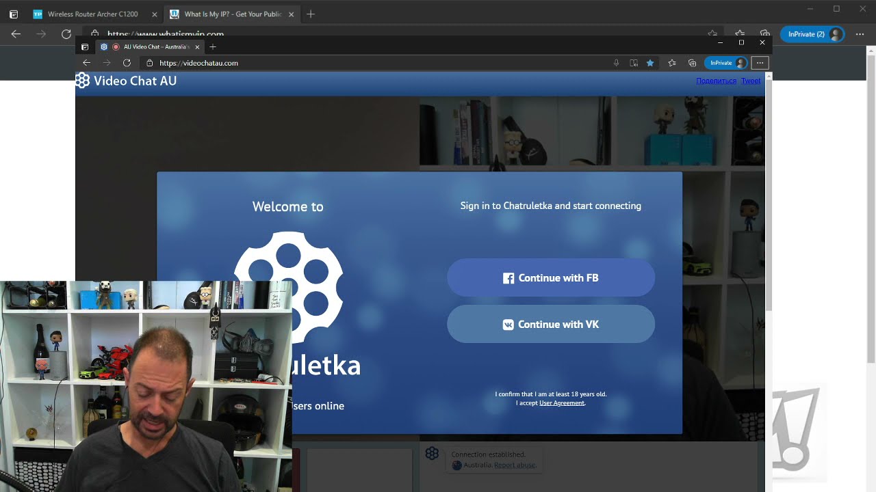Go back in the front videochatau window
This screenshot has width=876, height=492.
point(86,63)
